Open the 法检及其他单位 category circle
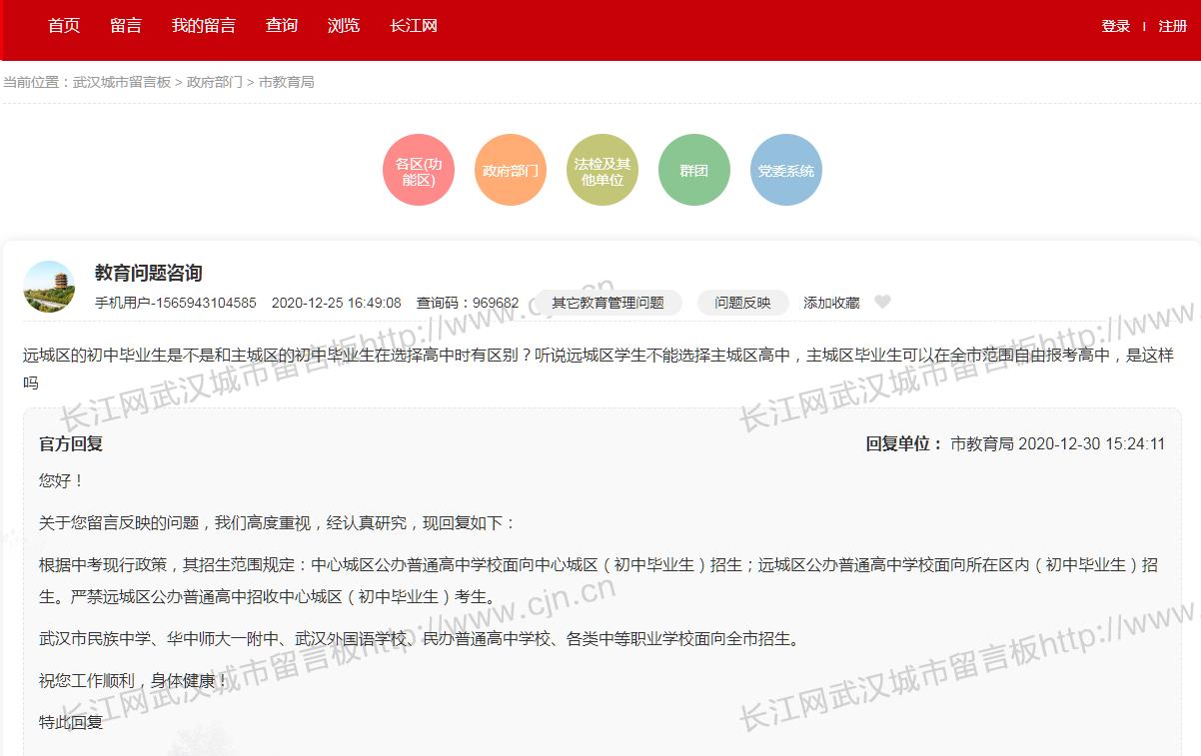 (601, 170)
